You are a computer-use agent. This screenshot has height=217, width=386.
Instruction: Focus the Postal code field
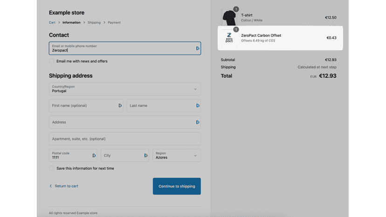pos(73,156)
